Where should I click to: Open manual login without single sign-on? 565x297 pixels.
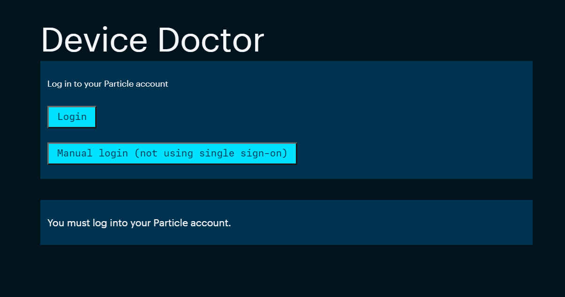tap(172, 153)
